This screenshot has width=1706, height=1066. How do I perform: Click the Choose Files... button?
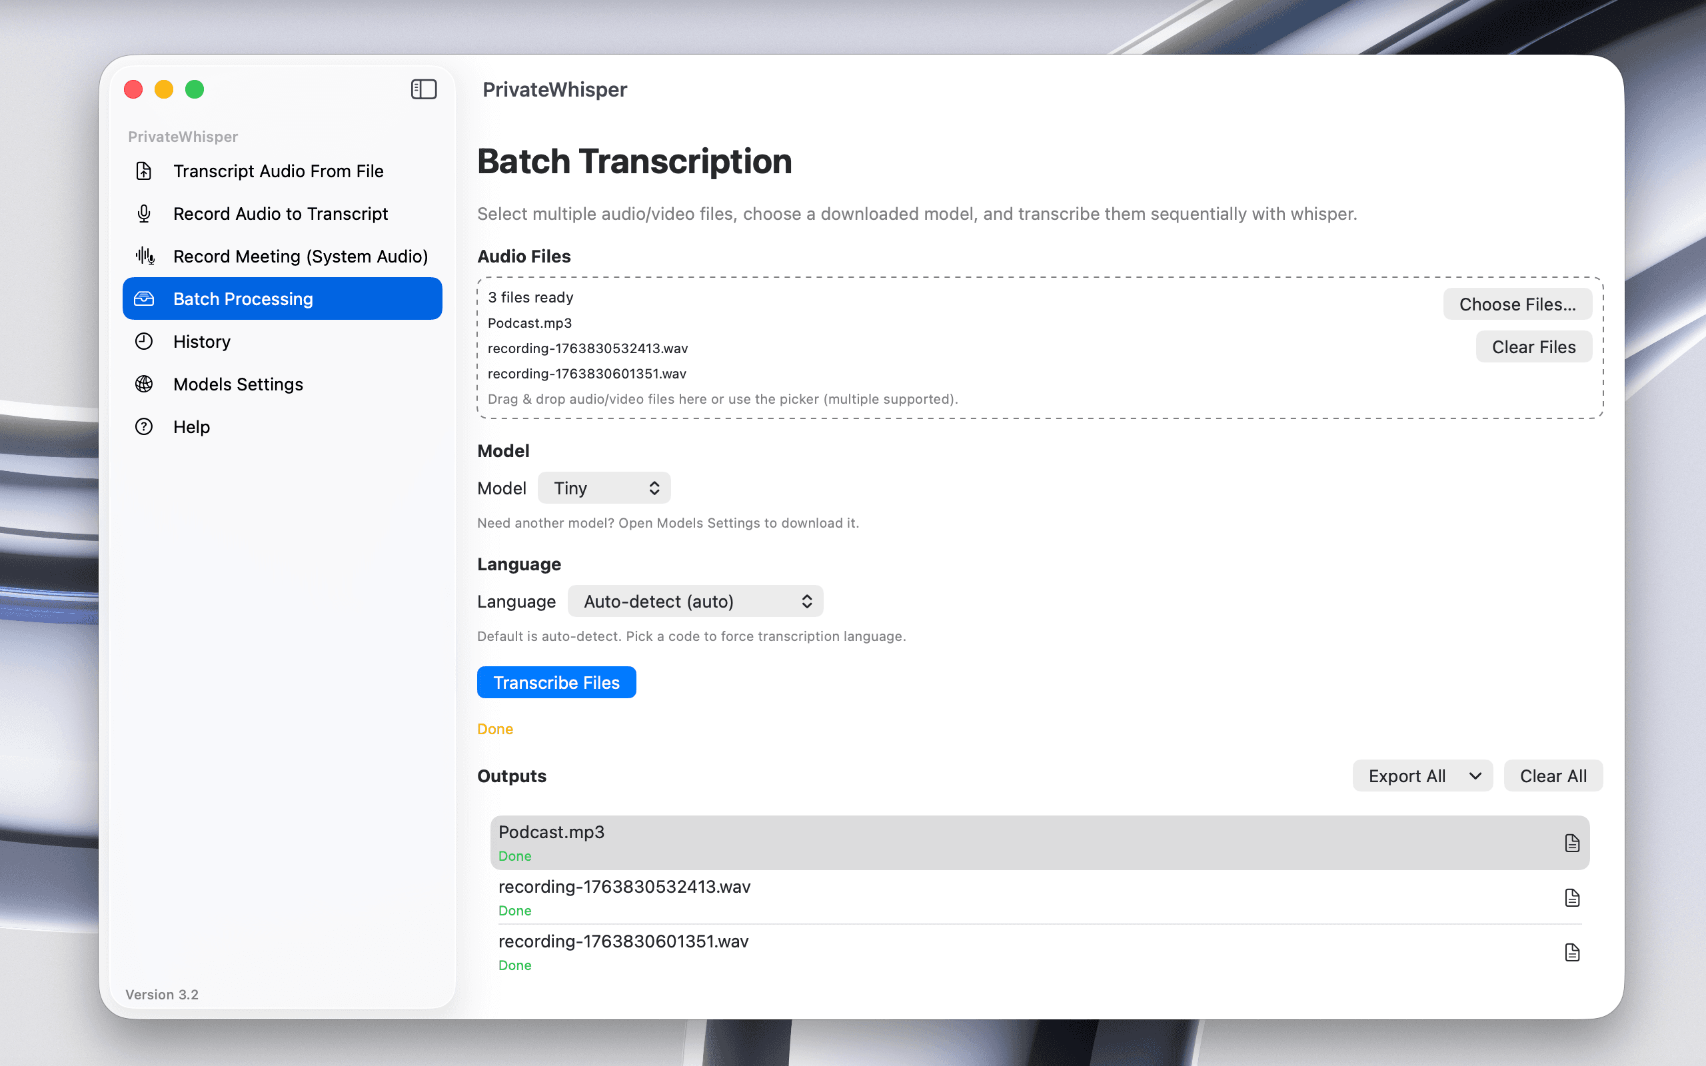[1517, 304]
